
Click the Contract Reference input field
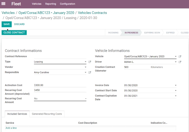point(60,56)
